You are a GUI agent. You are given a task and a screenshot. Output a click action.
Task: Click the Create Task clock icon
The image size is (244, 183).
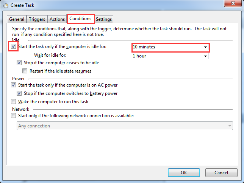click(x=6, y=6)
